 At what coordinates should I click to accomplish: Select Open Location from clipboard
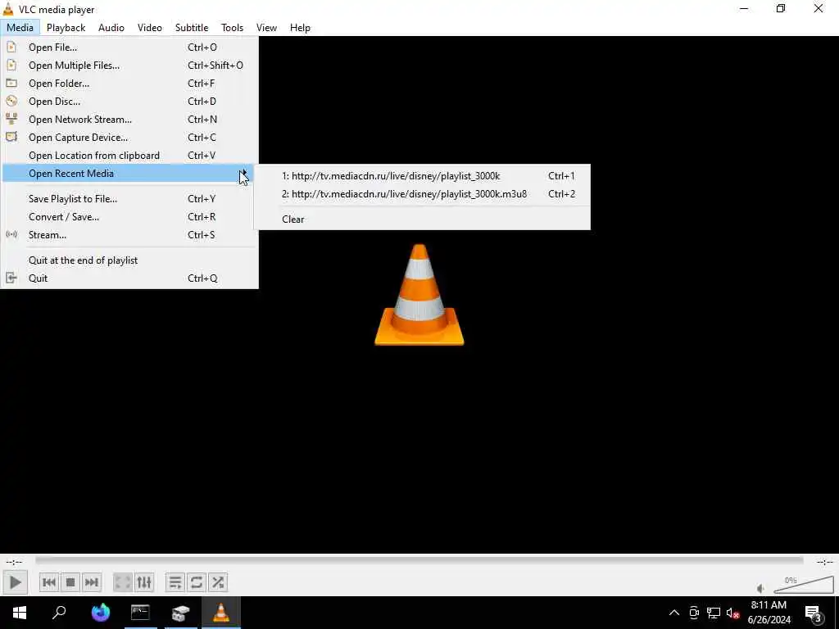129,155
